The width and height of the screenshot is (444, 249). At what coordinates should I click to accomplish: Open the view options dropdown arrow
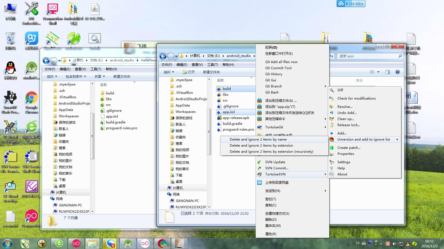378,72
